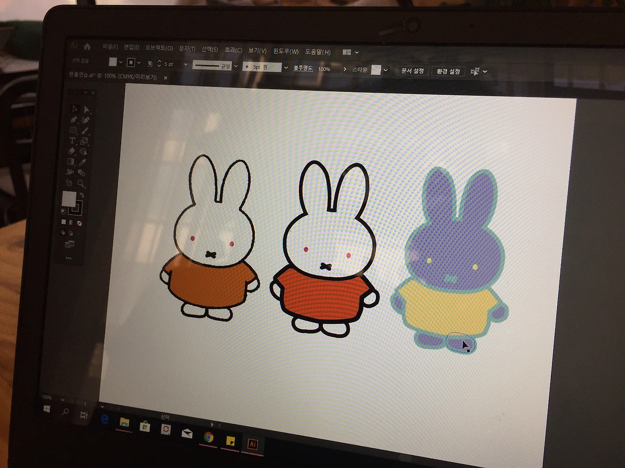Open the fill color dropdown in control bar
This screenshot has height=468, width=625.
point(121,62)
